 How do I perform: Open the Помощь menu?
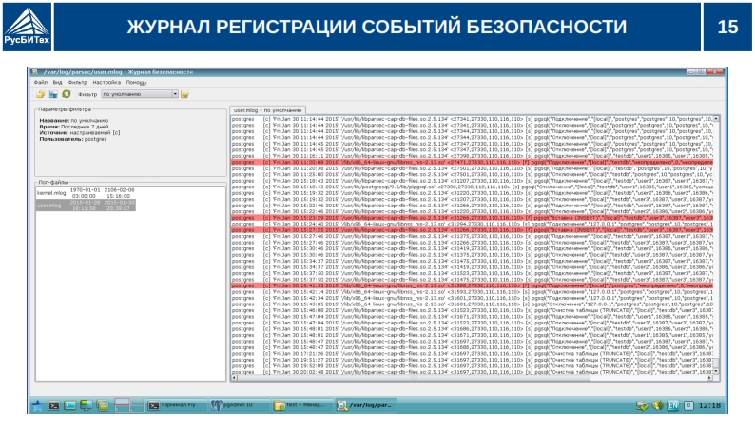(137, 83)
